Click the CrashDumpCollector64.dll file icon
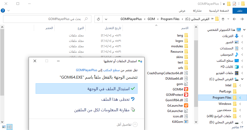 186,73
